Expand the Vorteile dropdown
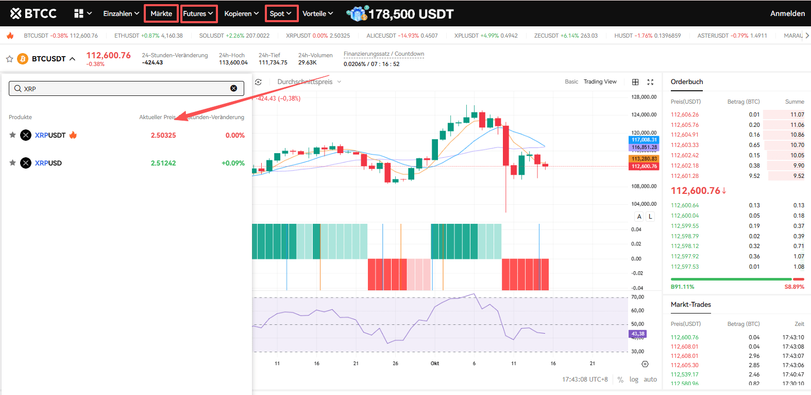 317,13
